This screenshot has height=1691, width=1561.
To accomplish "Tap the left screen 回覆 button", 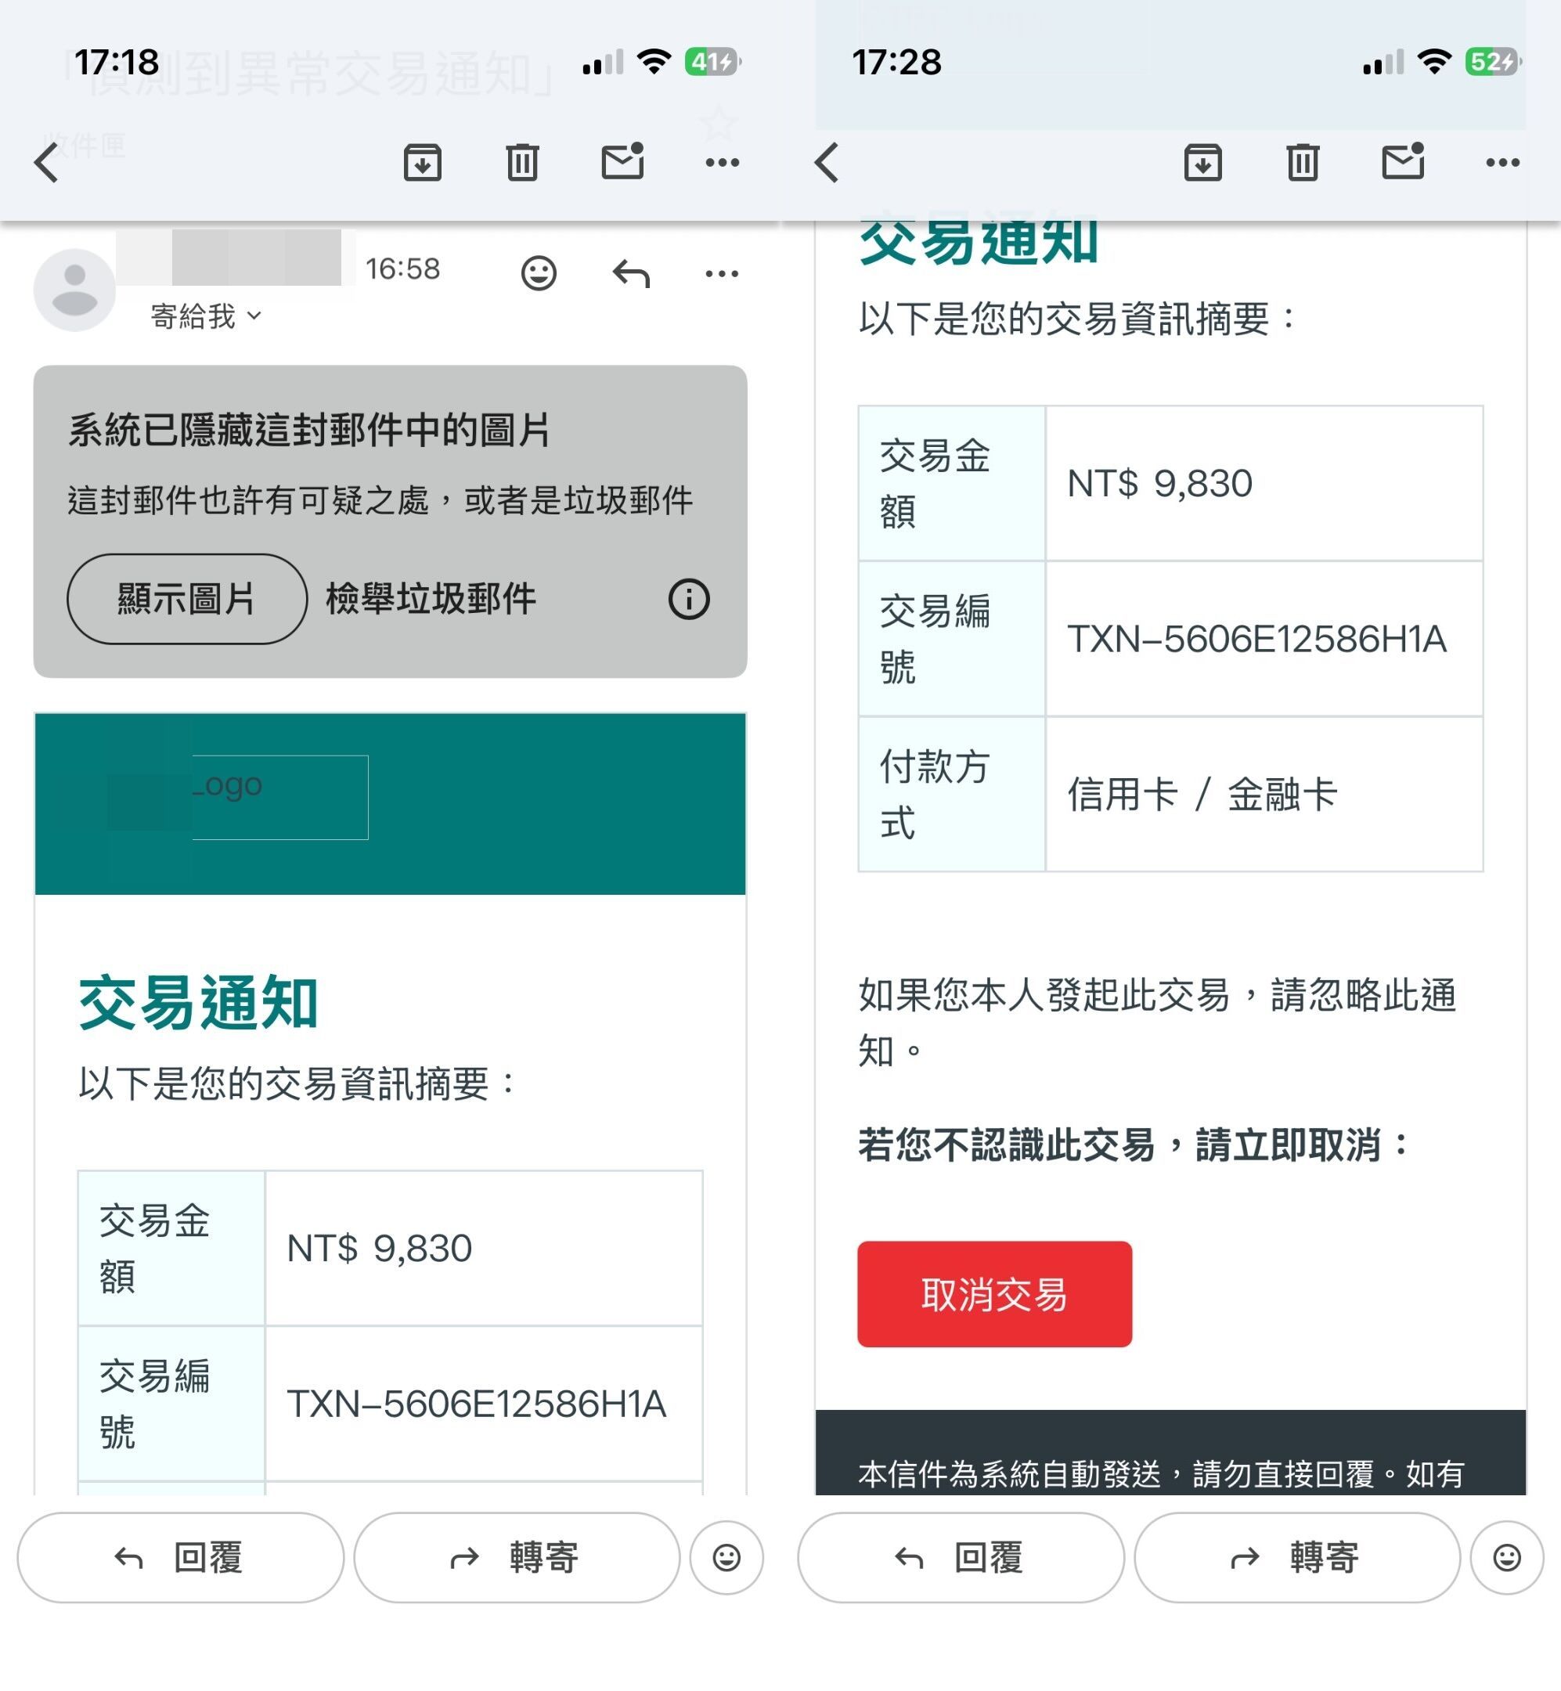I will (180, 1558).
